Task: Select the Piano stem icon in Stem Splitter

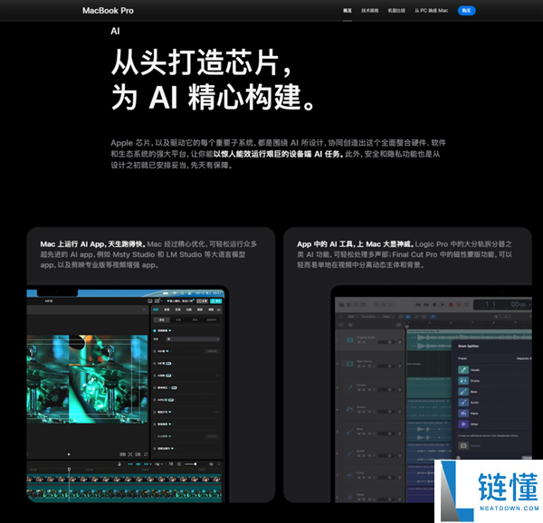Action: 463,413
